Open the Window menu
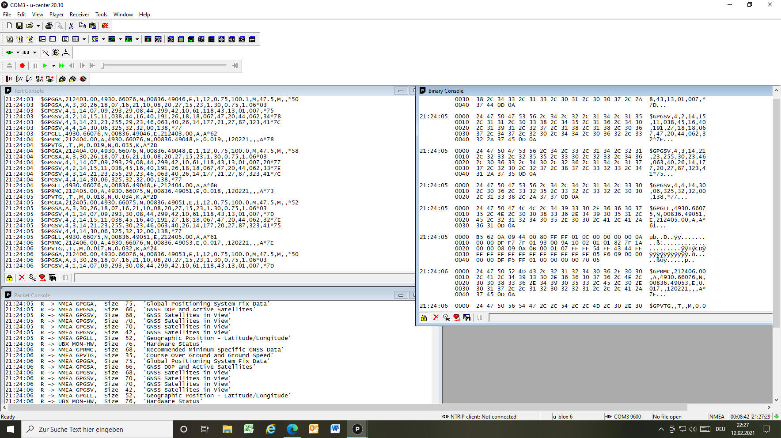 [x=123, y=15]
